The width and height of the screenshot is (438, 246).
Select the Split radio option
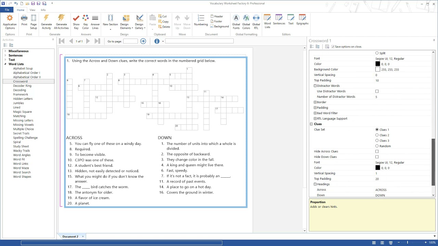click(377, 53)
